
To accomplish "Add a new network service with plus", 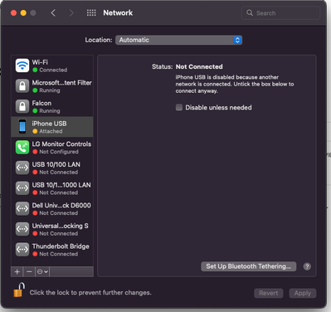I will (x=17, y=272).
